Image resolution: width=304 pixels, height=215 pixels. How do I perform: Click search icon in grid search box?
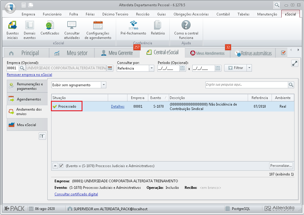291,85
